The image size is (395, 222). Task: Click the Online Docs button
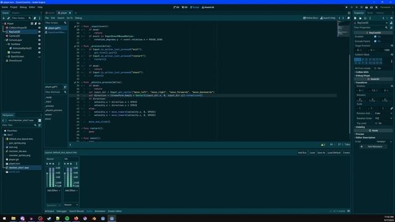click(x=310, y=18)
